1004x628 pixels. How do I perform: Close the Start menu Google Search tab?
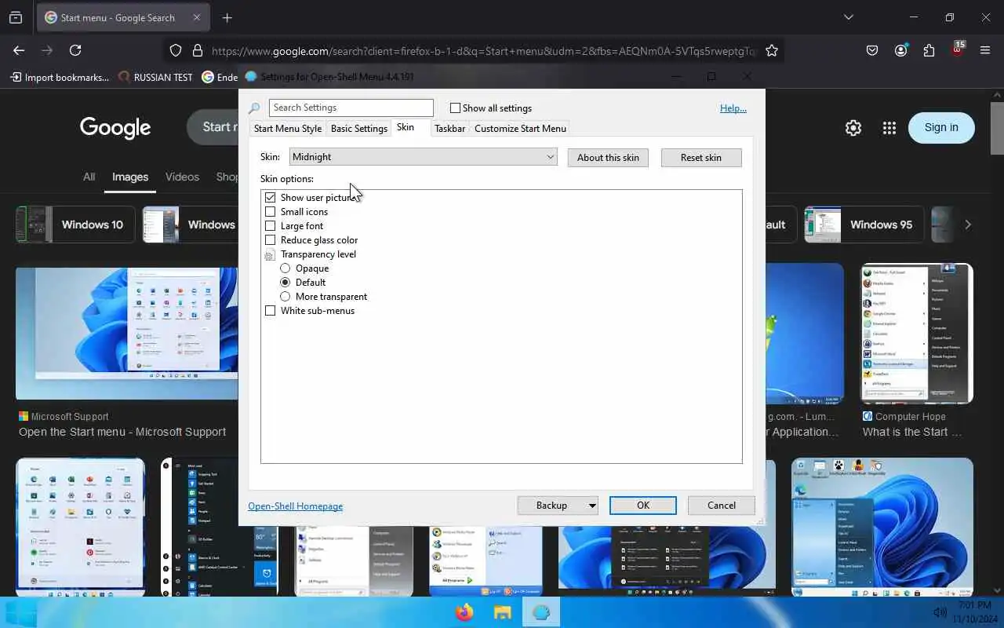pyautogui.click(x=197, y=17)
